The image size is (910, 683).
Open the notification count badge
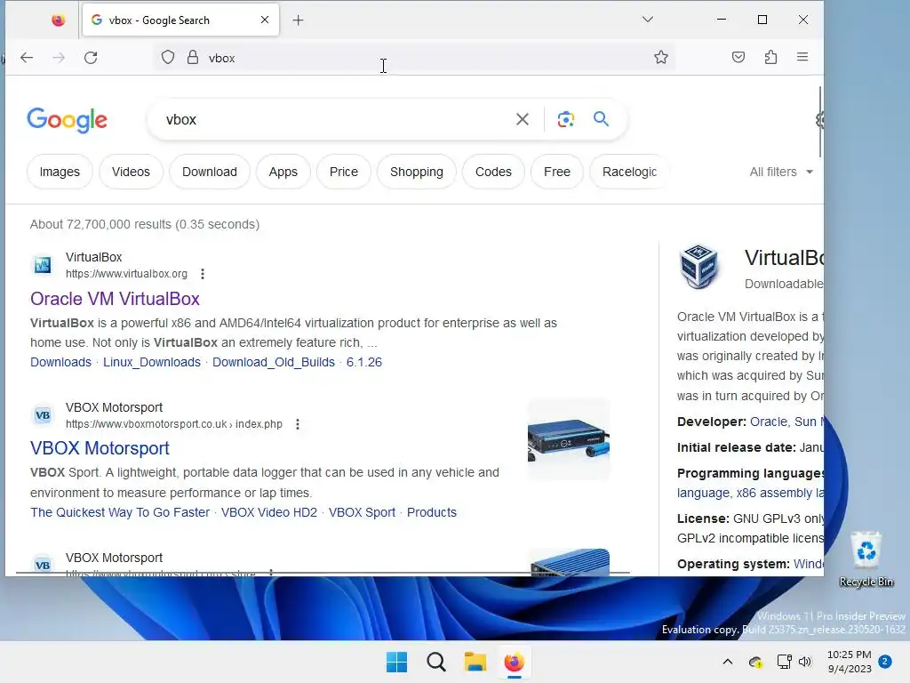click(885, 662)
